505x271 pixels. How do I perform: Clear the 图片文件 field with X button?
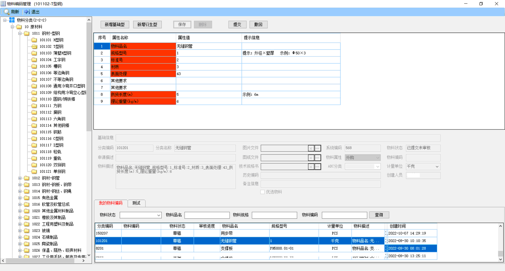(311, 148)
